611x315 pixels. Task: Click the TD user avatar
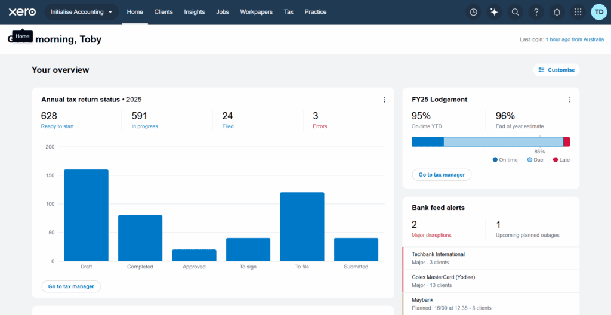pyautogui.click(x=599, y=12)
